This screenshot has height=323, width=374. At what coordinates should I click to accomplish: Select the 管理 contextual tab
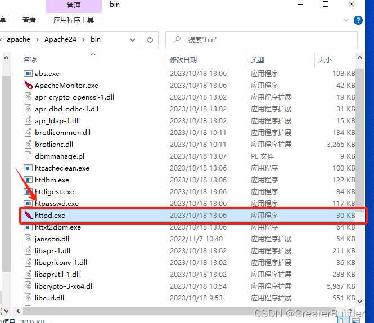[x=73, y=6]
